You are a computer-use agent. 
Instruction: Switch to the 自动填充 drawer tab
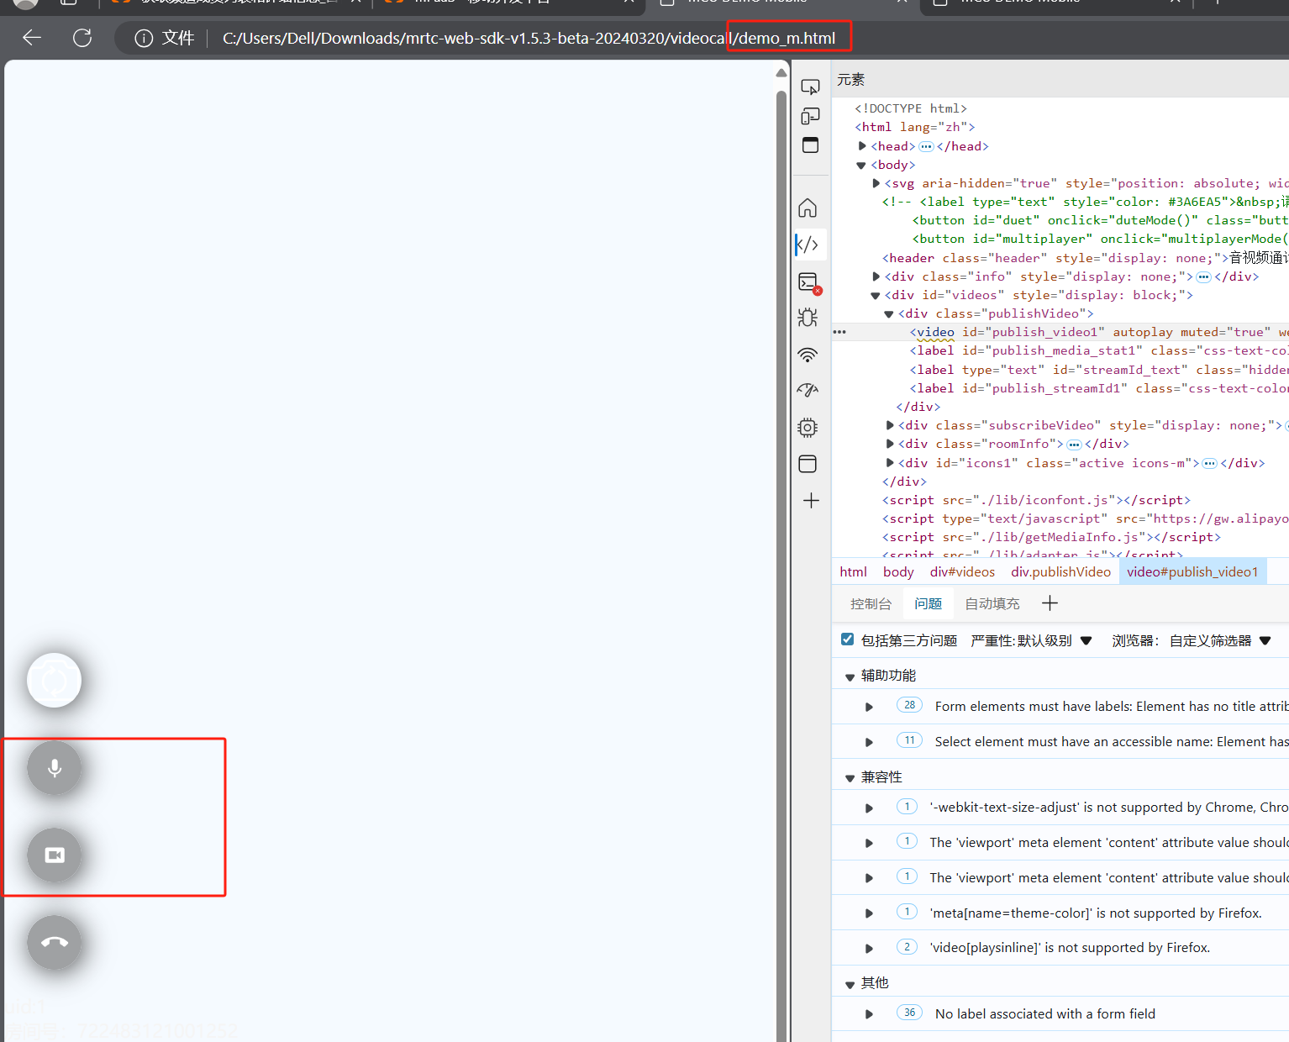click(x=992, y=603)
